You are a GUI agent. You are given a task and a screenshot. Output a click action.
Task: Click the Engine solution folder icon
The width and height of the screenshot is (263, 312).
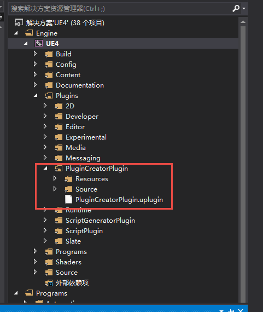[x=29, y=33]
